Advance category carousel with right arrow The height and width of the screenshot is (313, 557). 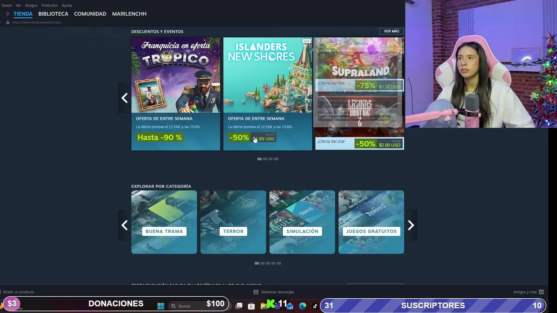click(411, 225)
